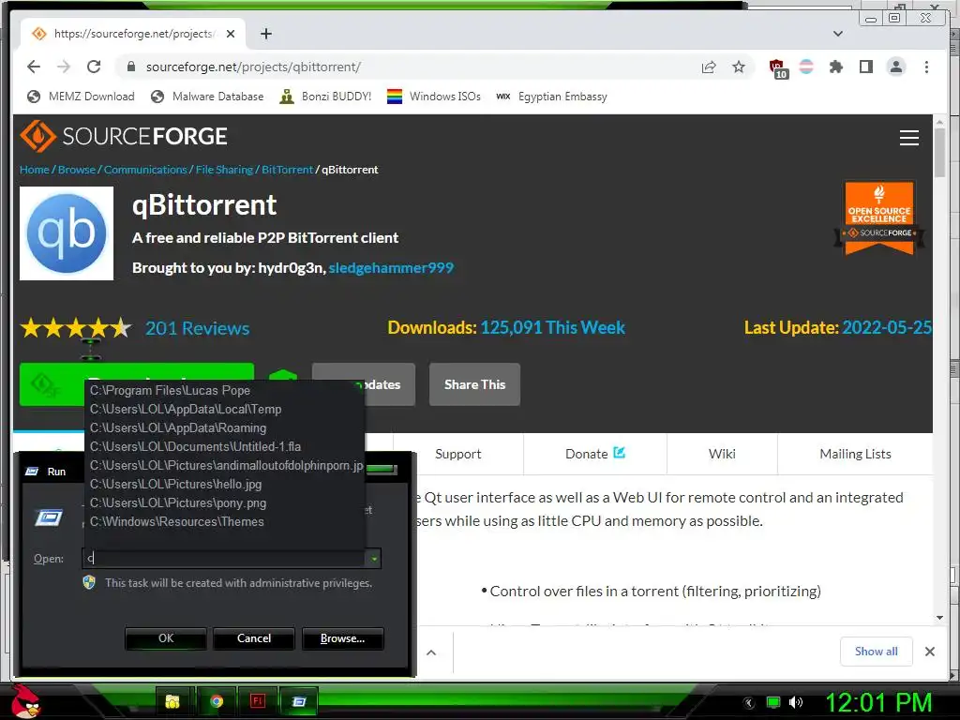Select pony.png path suggestion
960x720 pixels.
(x=224, y=503)
